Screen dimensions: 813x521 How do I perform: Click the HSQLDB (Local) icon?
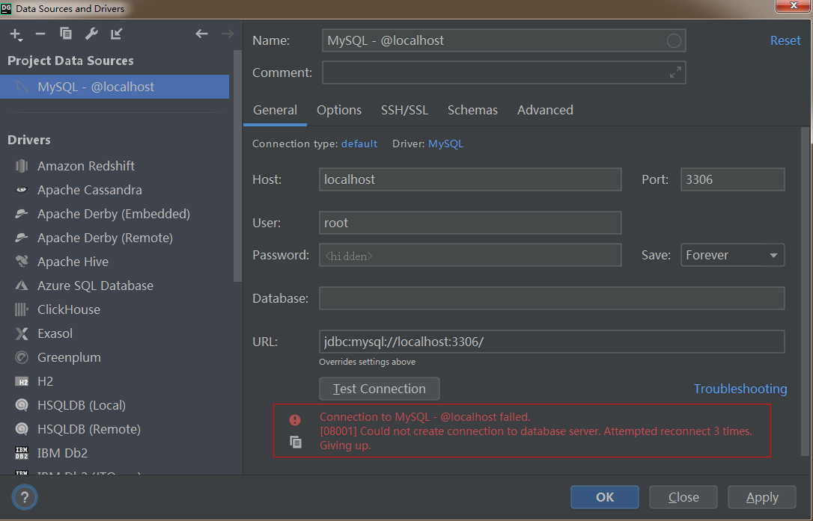point(22,405)
